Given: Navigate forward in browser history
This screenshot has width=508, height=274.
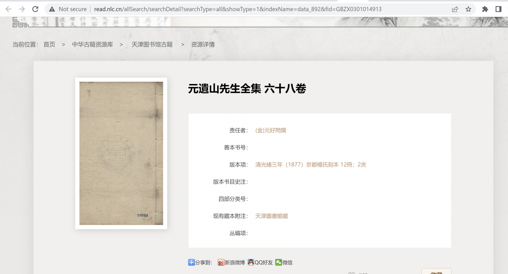Looking at the screenshot, I should click(x=22, y=9).
